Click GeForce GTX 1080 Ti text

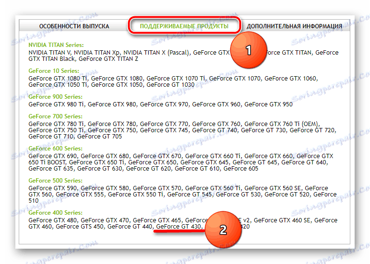pos(58,79)
